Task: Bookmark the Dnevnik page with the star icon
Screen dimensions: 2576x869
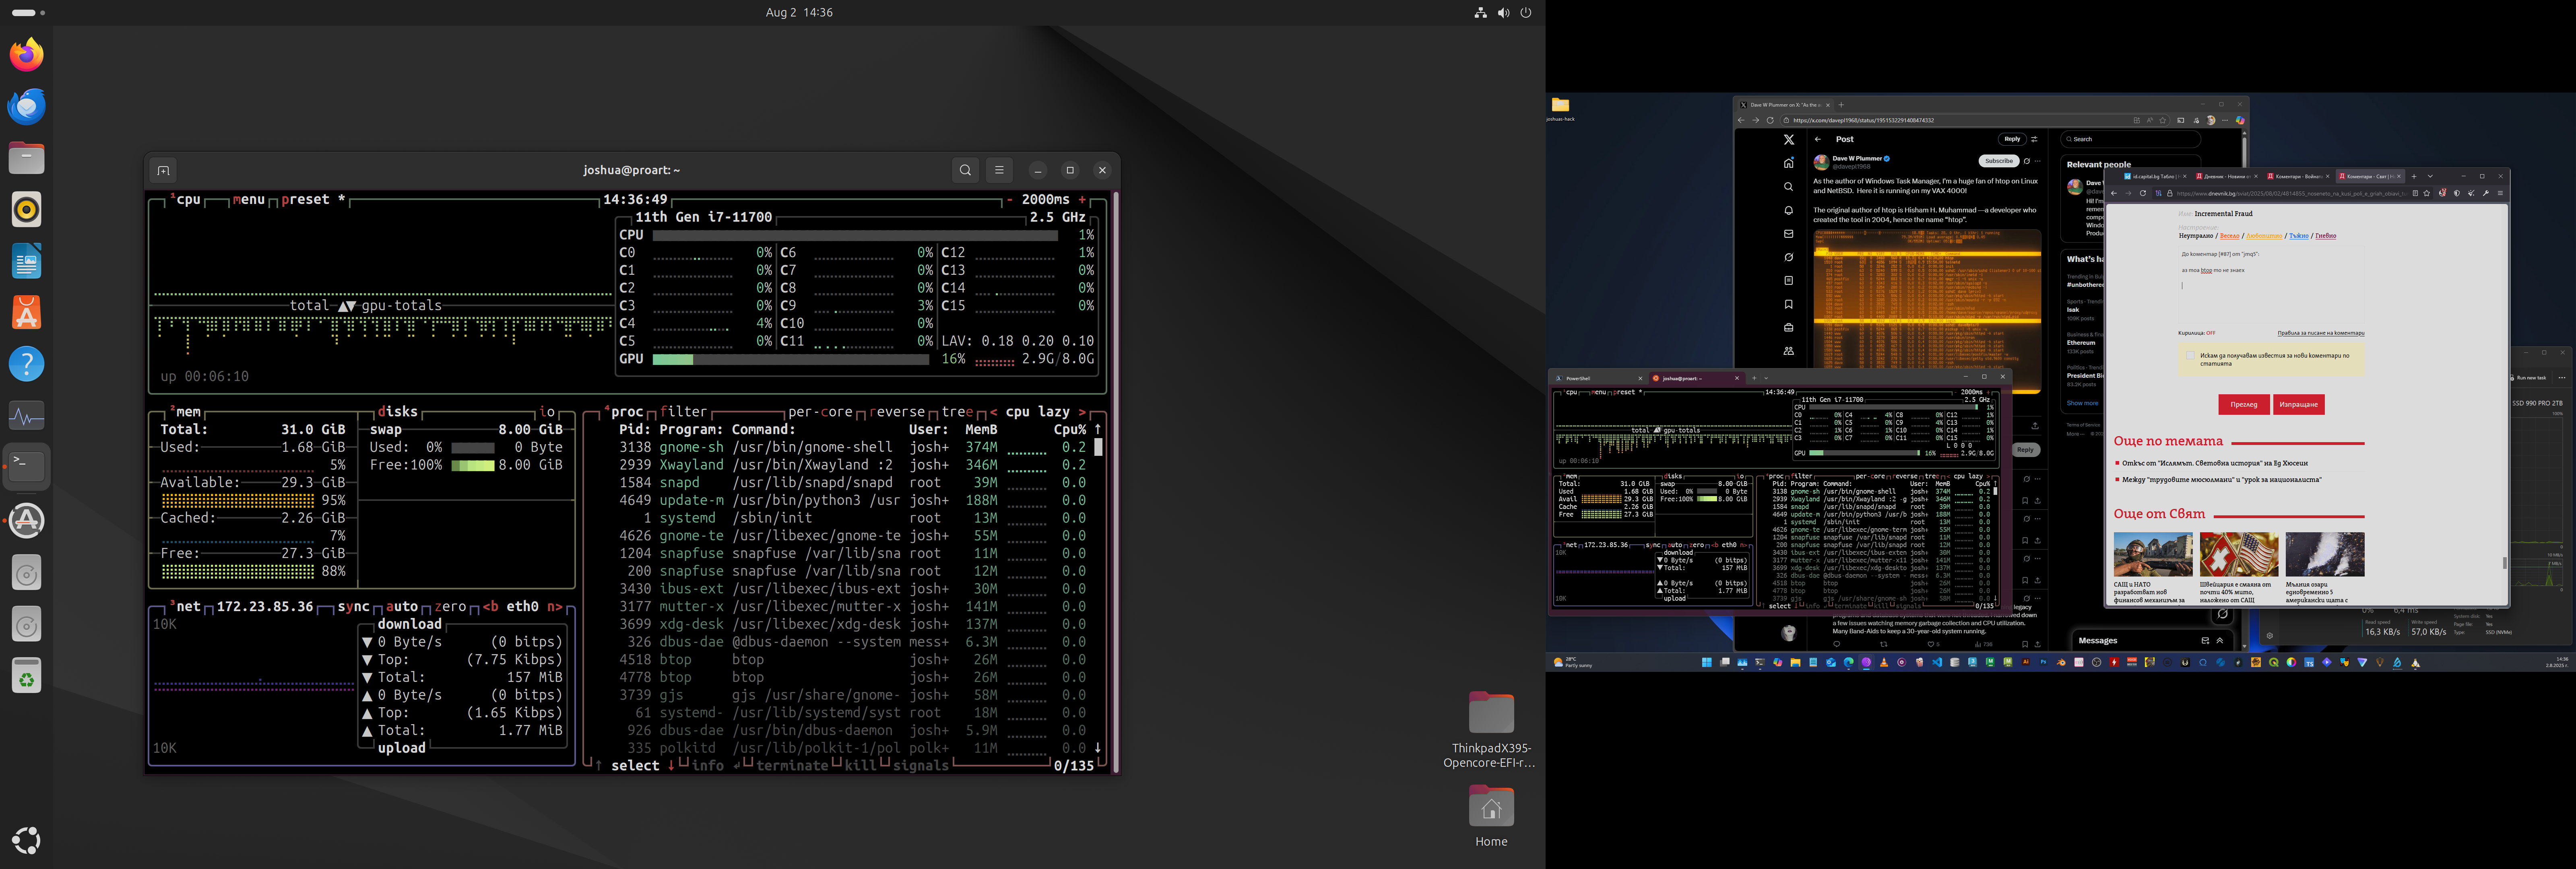Action: coord(2427,193)
